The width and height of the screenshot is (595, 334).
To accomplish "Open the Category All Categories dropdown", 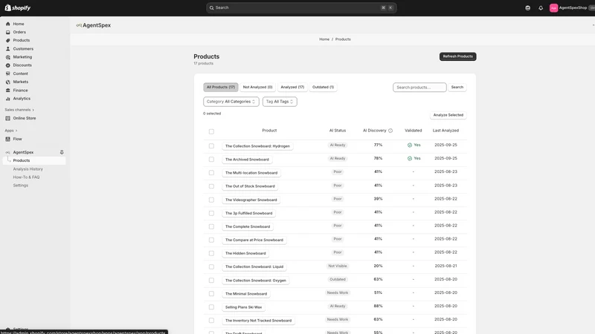I will pyautogui.click(x=231, y=102).
